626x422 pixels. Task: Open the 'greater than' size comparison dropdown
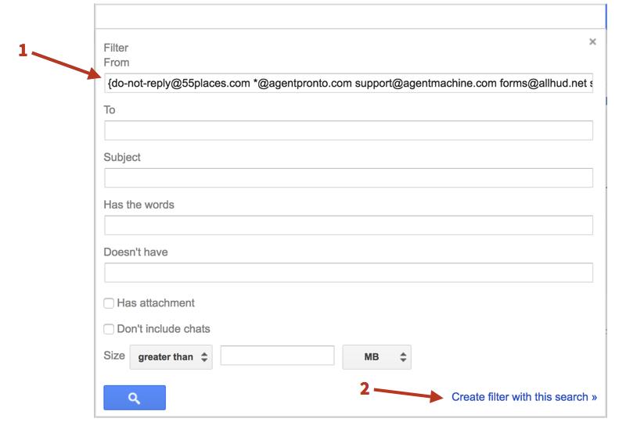pos(171,356)
